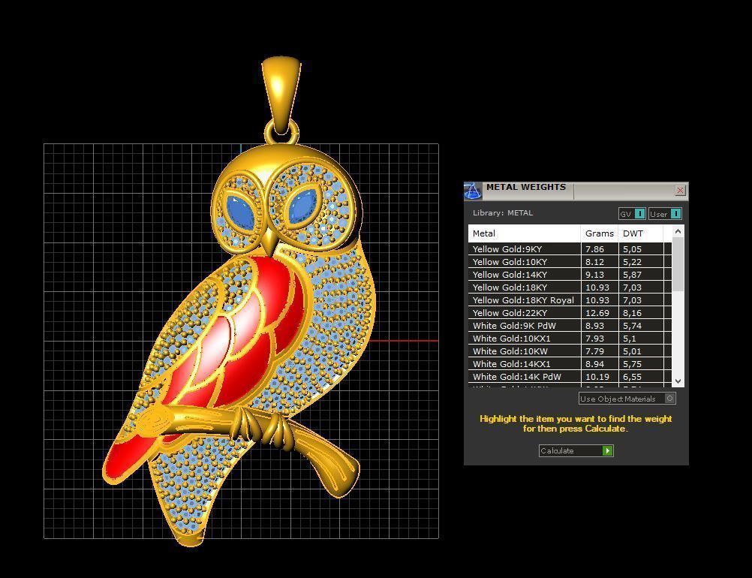Select the Yellow Gold:9KY row

pyautogui.click(x=570, y=249)
